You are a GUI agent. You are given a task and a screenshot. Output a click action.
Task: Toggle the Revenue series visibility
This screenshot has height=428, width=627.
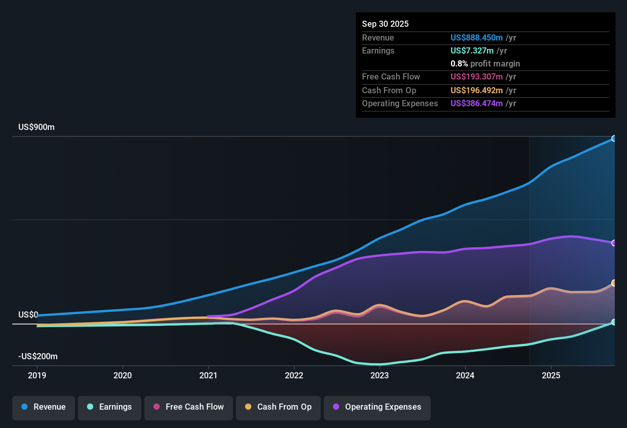[x=43, y=407]
